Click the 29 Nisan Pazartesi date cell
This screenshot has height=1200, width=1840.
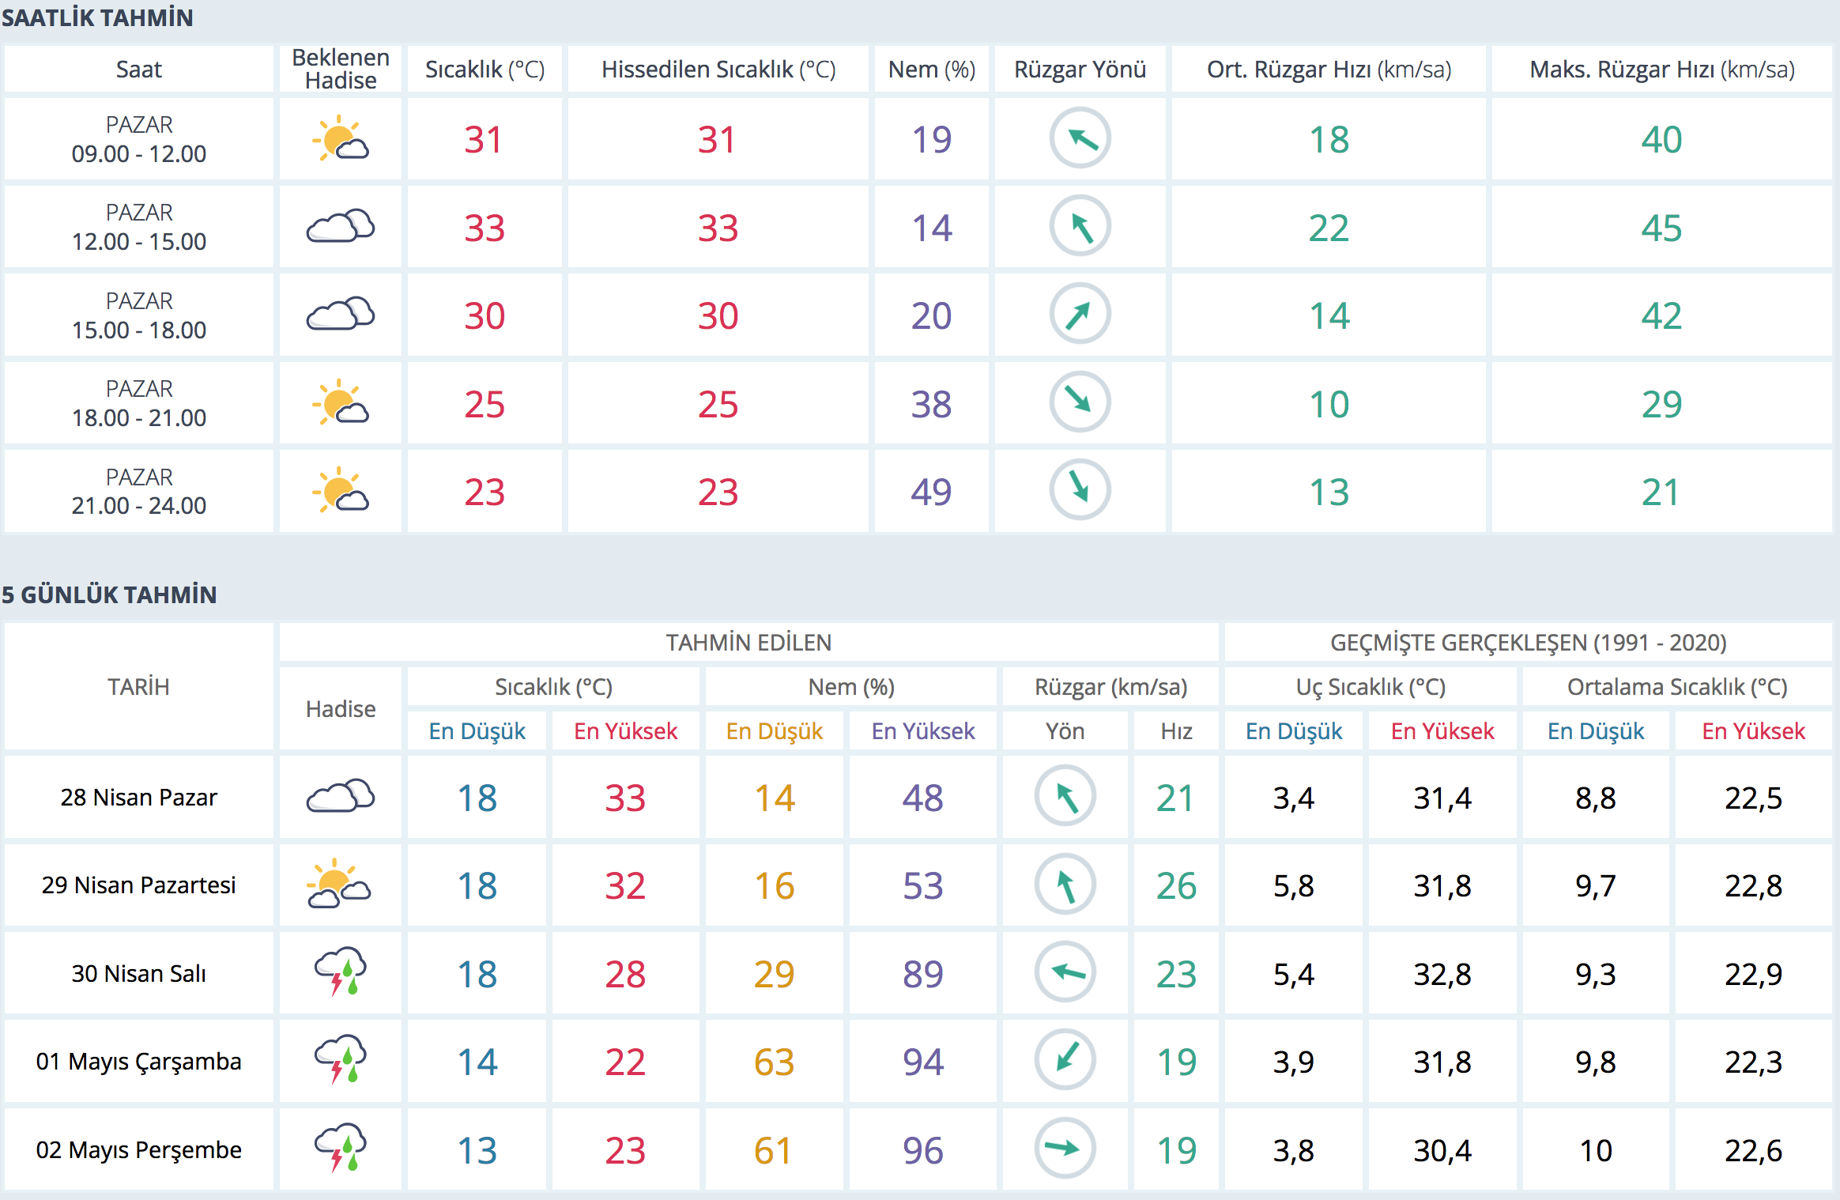pos(138,885)
